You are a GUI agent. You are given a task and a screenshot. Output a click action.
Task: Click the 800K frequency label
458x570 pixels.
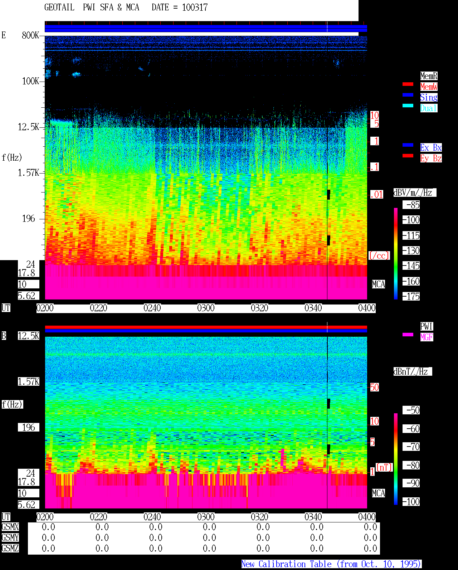pyautogui.click(x=30, y=35)
